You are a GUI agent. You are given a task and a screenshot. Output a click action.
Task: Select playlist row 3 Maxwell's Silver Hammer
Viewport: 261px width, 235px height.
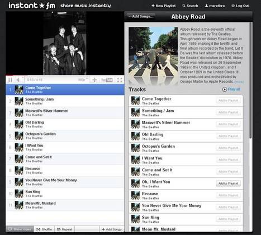click(x=65, y=112)
